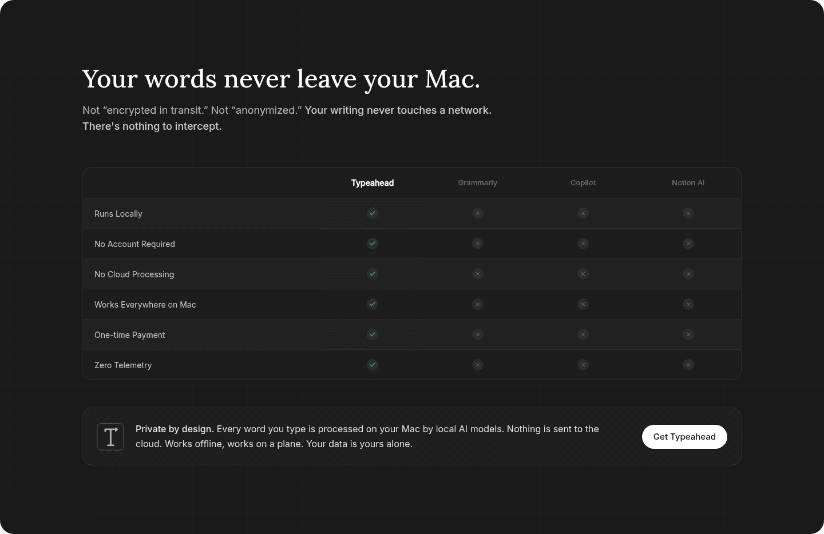824x534 pixels.
Task: Click the Grammarly column header
Action: [478, 183]
